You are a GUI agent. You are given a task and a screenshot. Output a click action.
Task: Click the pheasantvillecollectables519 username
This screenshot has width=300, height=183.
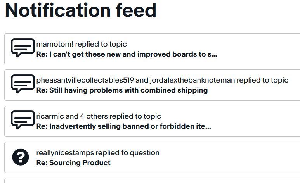coord(85,80)
